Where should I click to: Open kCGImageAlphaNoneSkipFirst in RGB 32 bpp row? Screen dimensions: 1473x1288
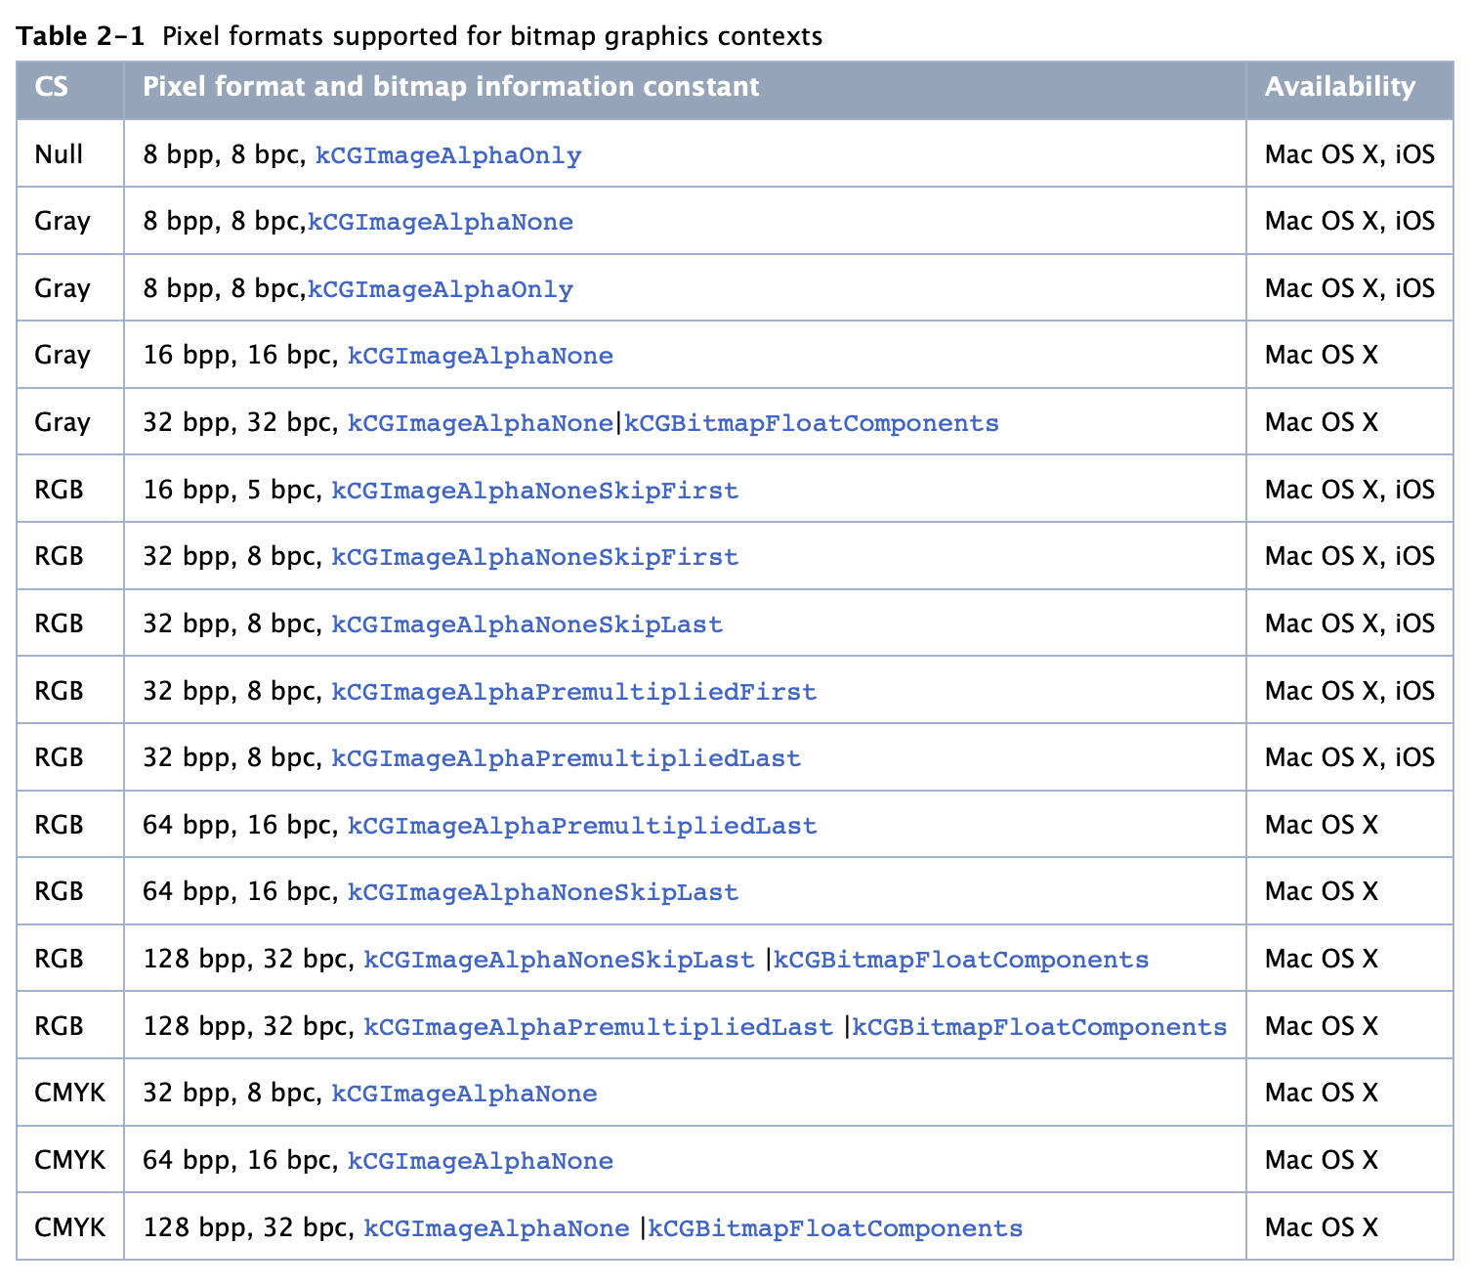click(534, 557)
